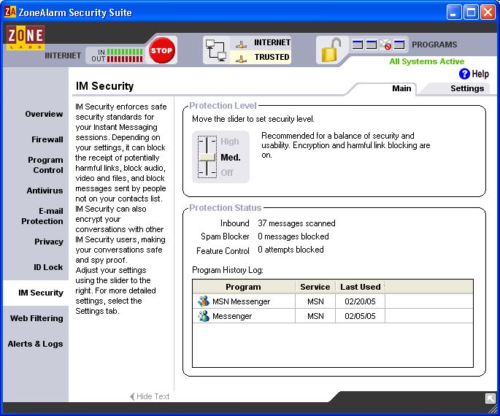Click the Trusted zone network icon
500x416 pixels.
click(x=241, y=58)
